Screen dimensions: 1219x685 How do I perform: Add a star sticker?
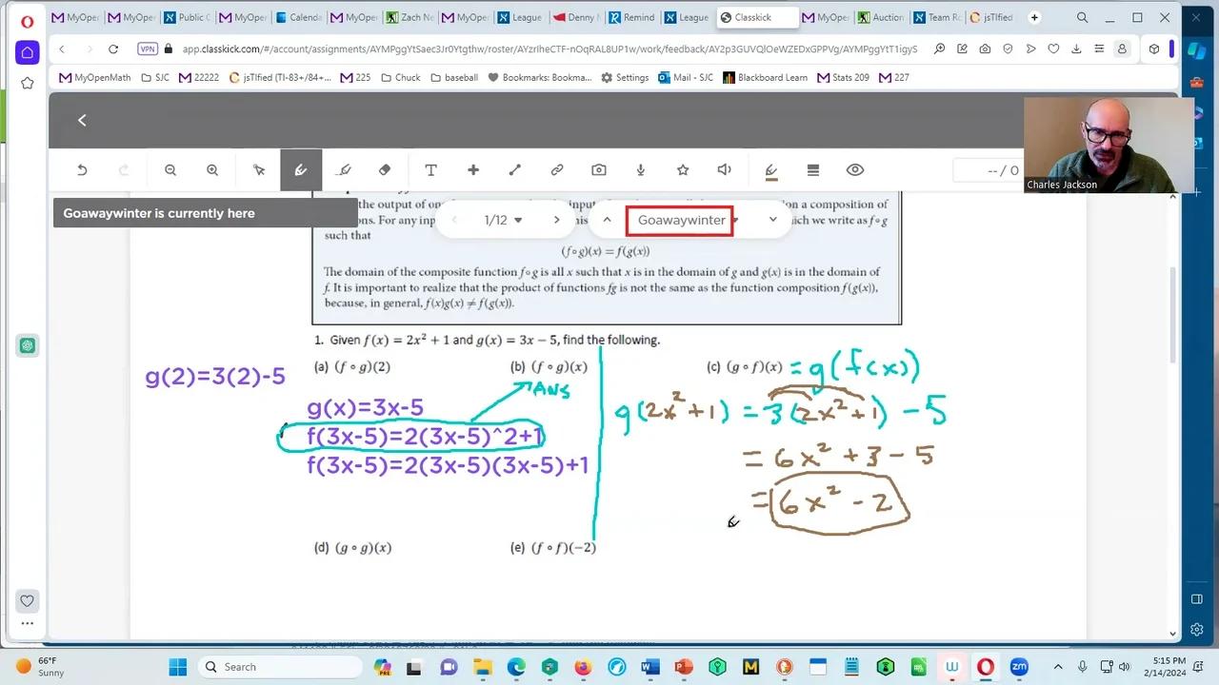[x=683, y=170]
